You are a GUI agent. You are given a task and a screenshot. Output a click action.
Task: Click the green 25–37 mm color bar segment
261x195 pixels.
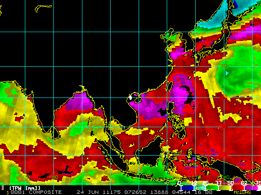(212, 188)
